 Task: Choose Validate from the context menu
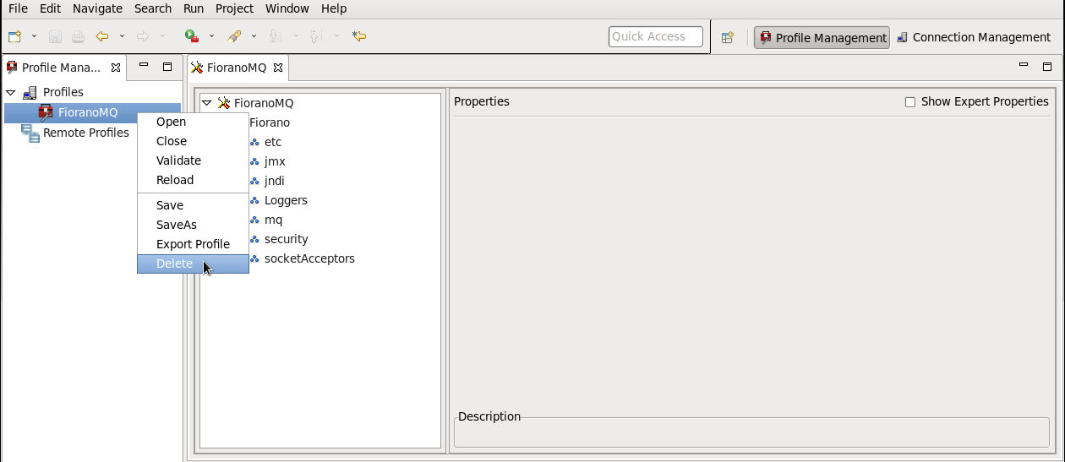click(x=193, y=160)
